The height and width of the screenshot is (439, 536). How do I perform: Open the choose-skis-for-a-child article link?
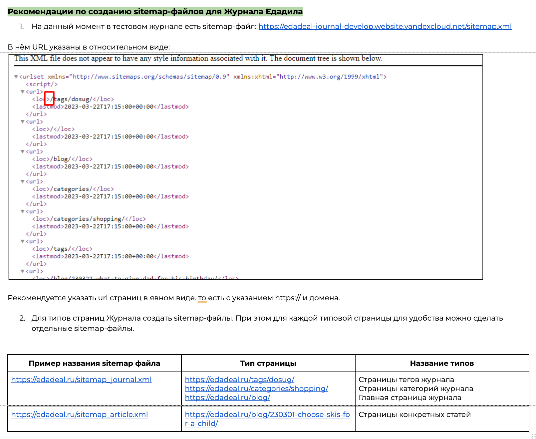(x=267, y=415)
